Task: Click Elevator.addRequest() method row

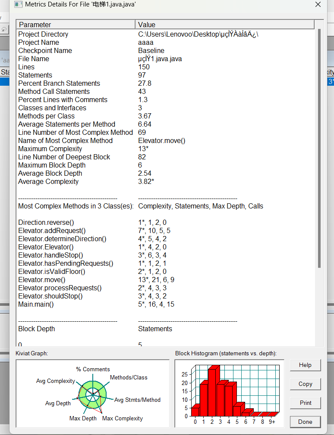Action: pos(165,230)
